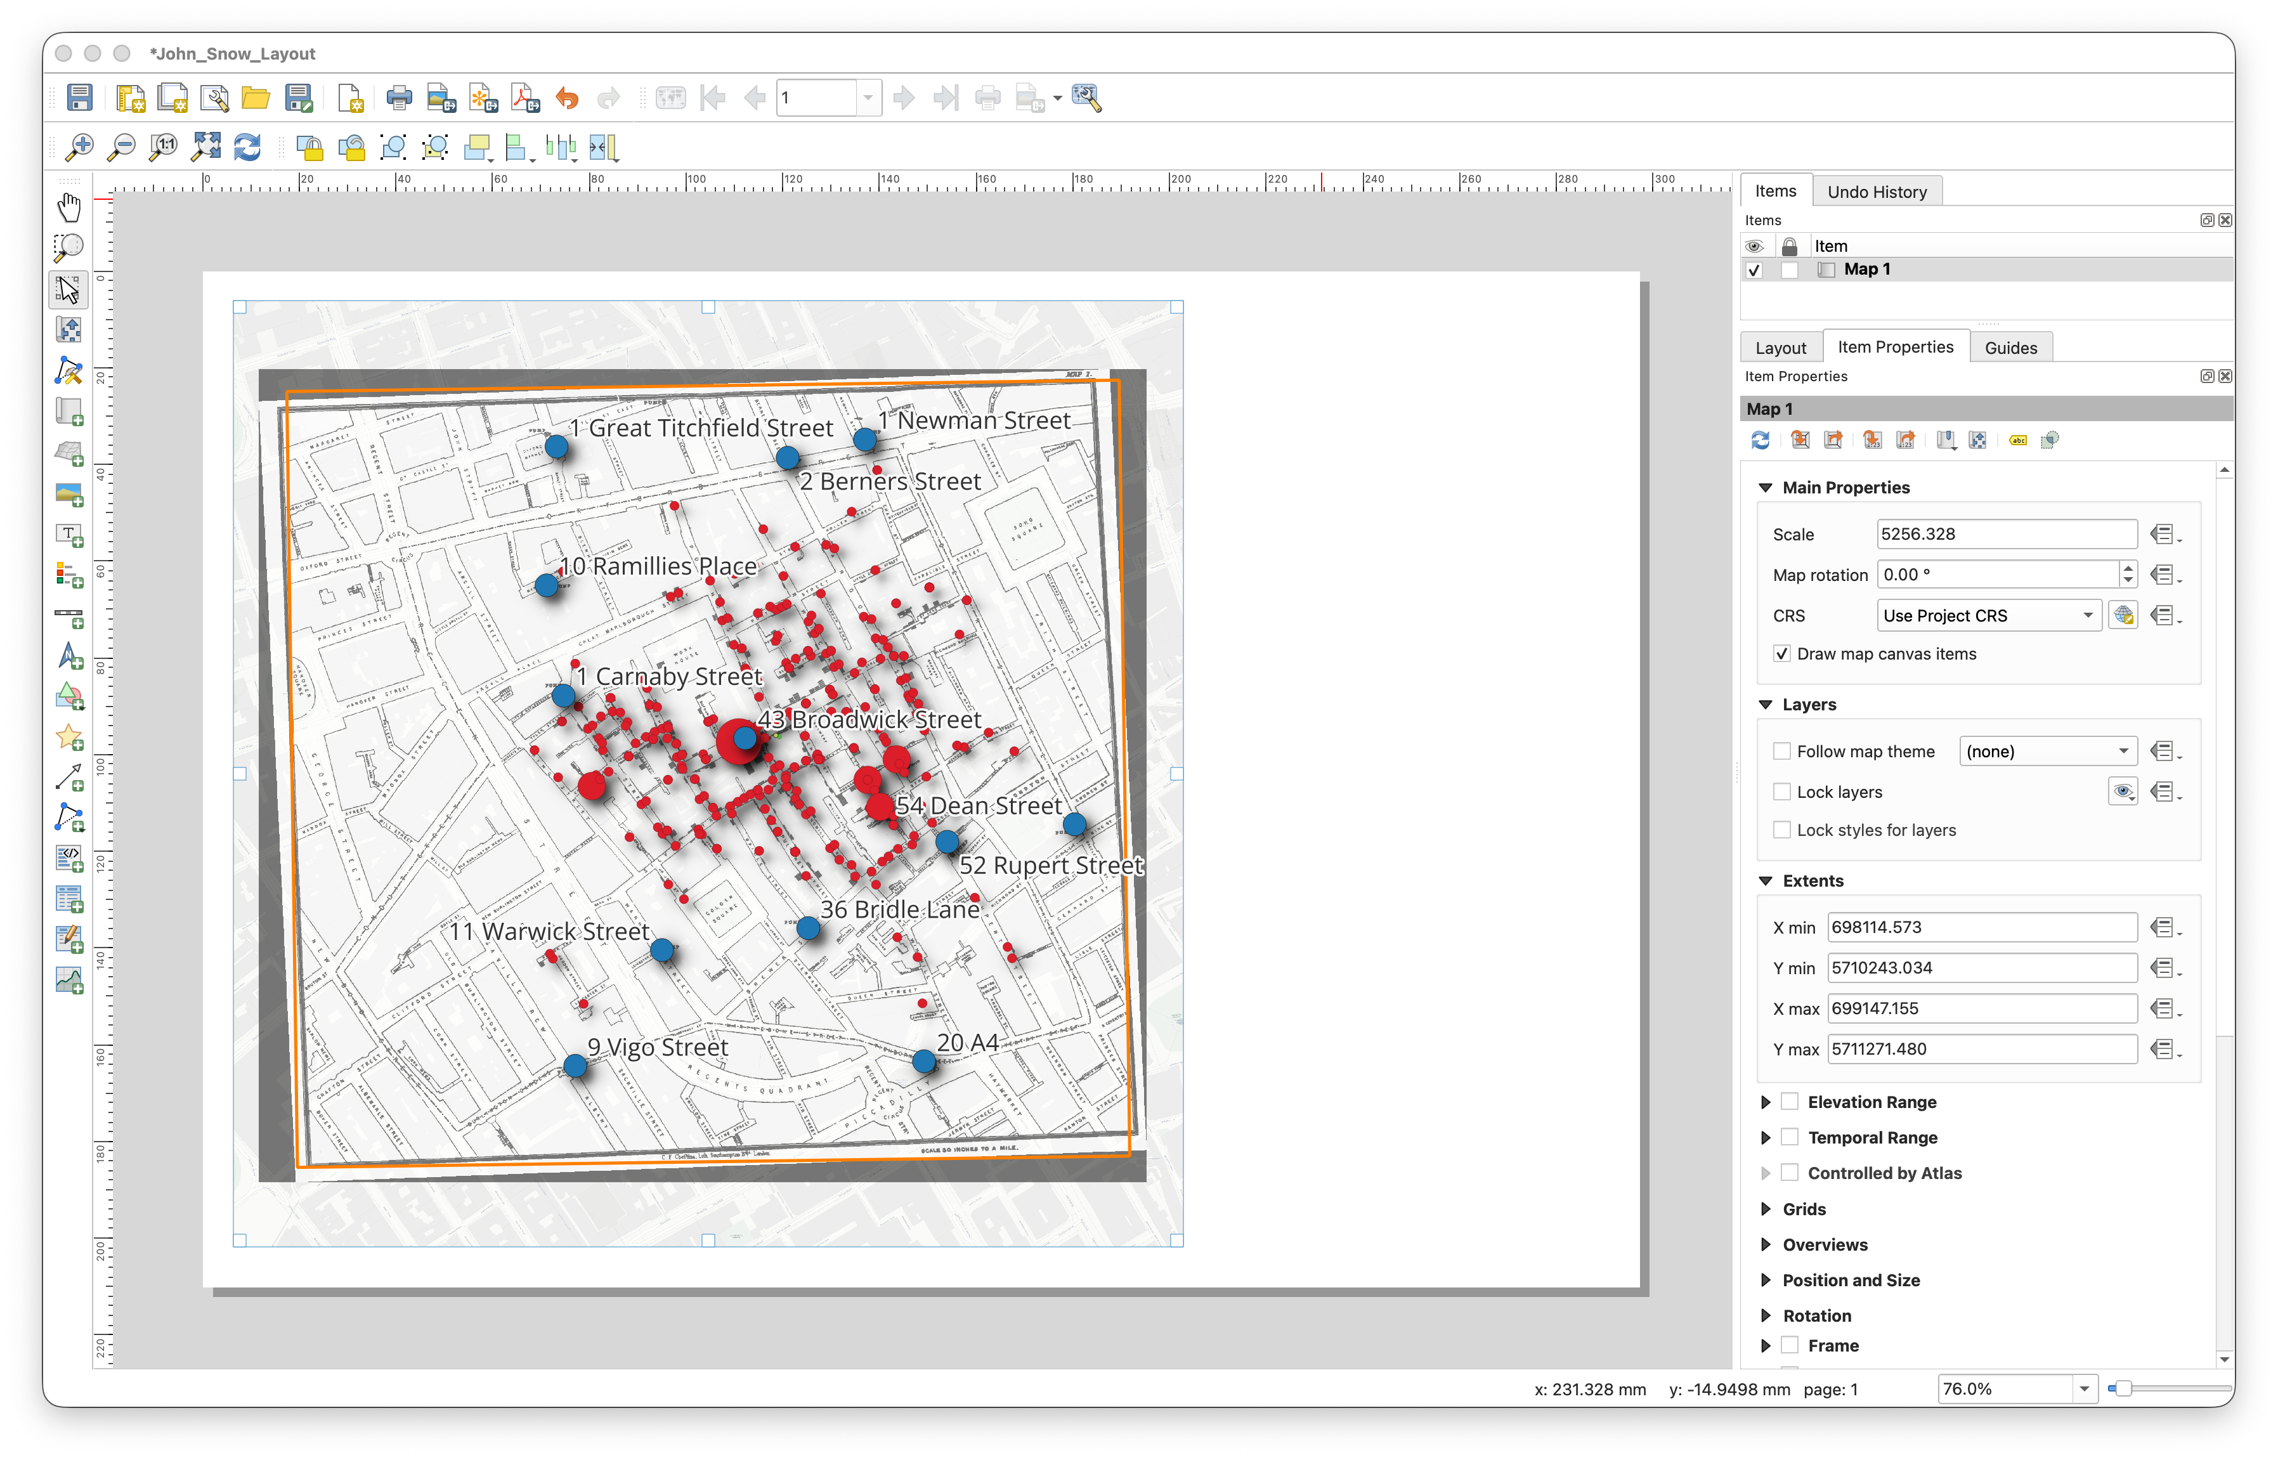Click the Select CRS globe button
The height and width of the screenshot is (1460, 2278).
point(2123,616)
